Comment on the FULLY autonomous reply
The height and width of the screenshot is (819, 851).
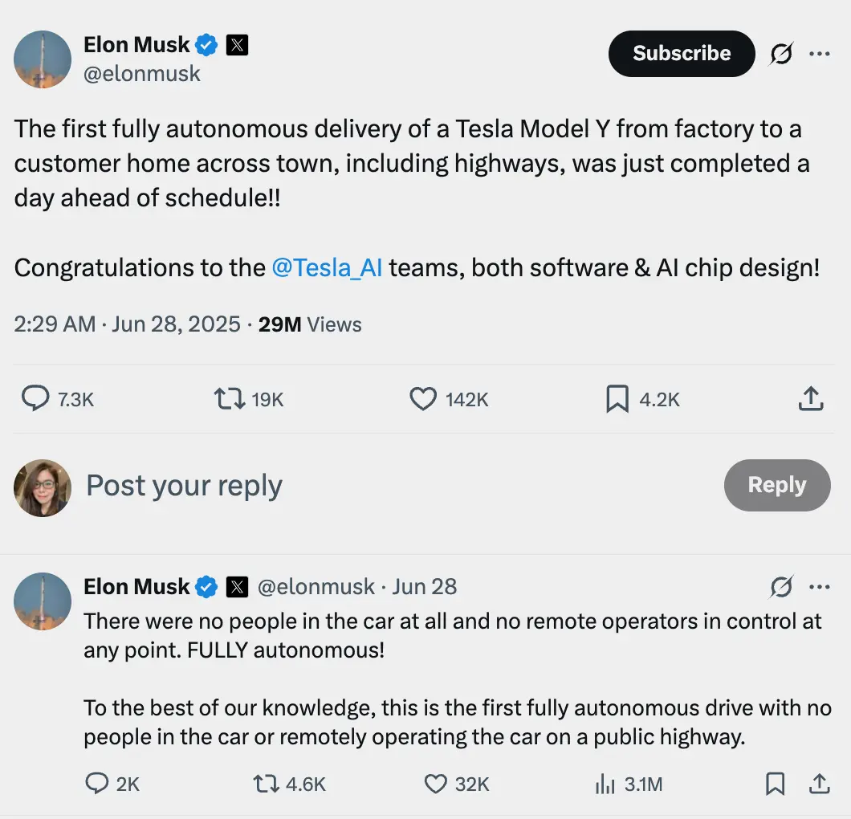97,784
